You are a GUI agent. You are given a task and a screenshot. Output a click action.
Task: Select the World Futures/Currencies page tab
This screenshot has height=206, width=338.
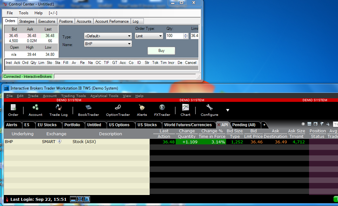(x=188, y=125)
